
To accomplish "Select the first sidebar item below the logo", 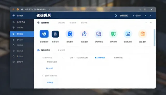I will 22,22.
